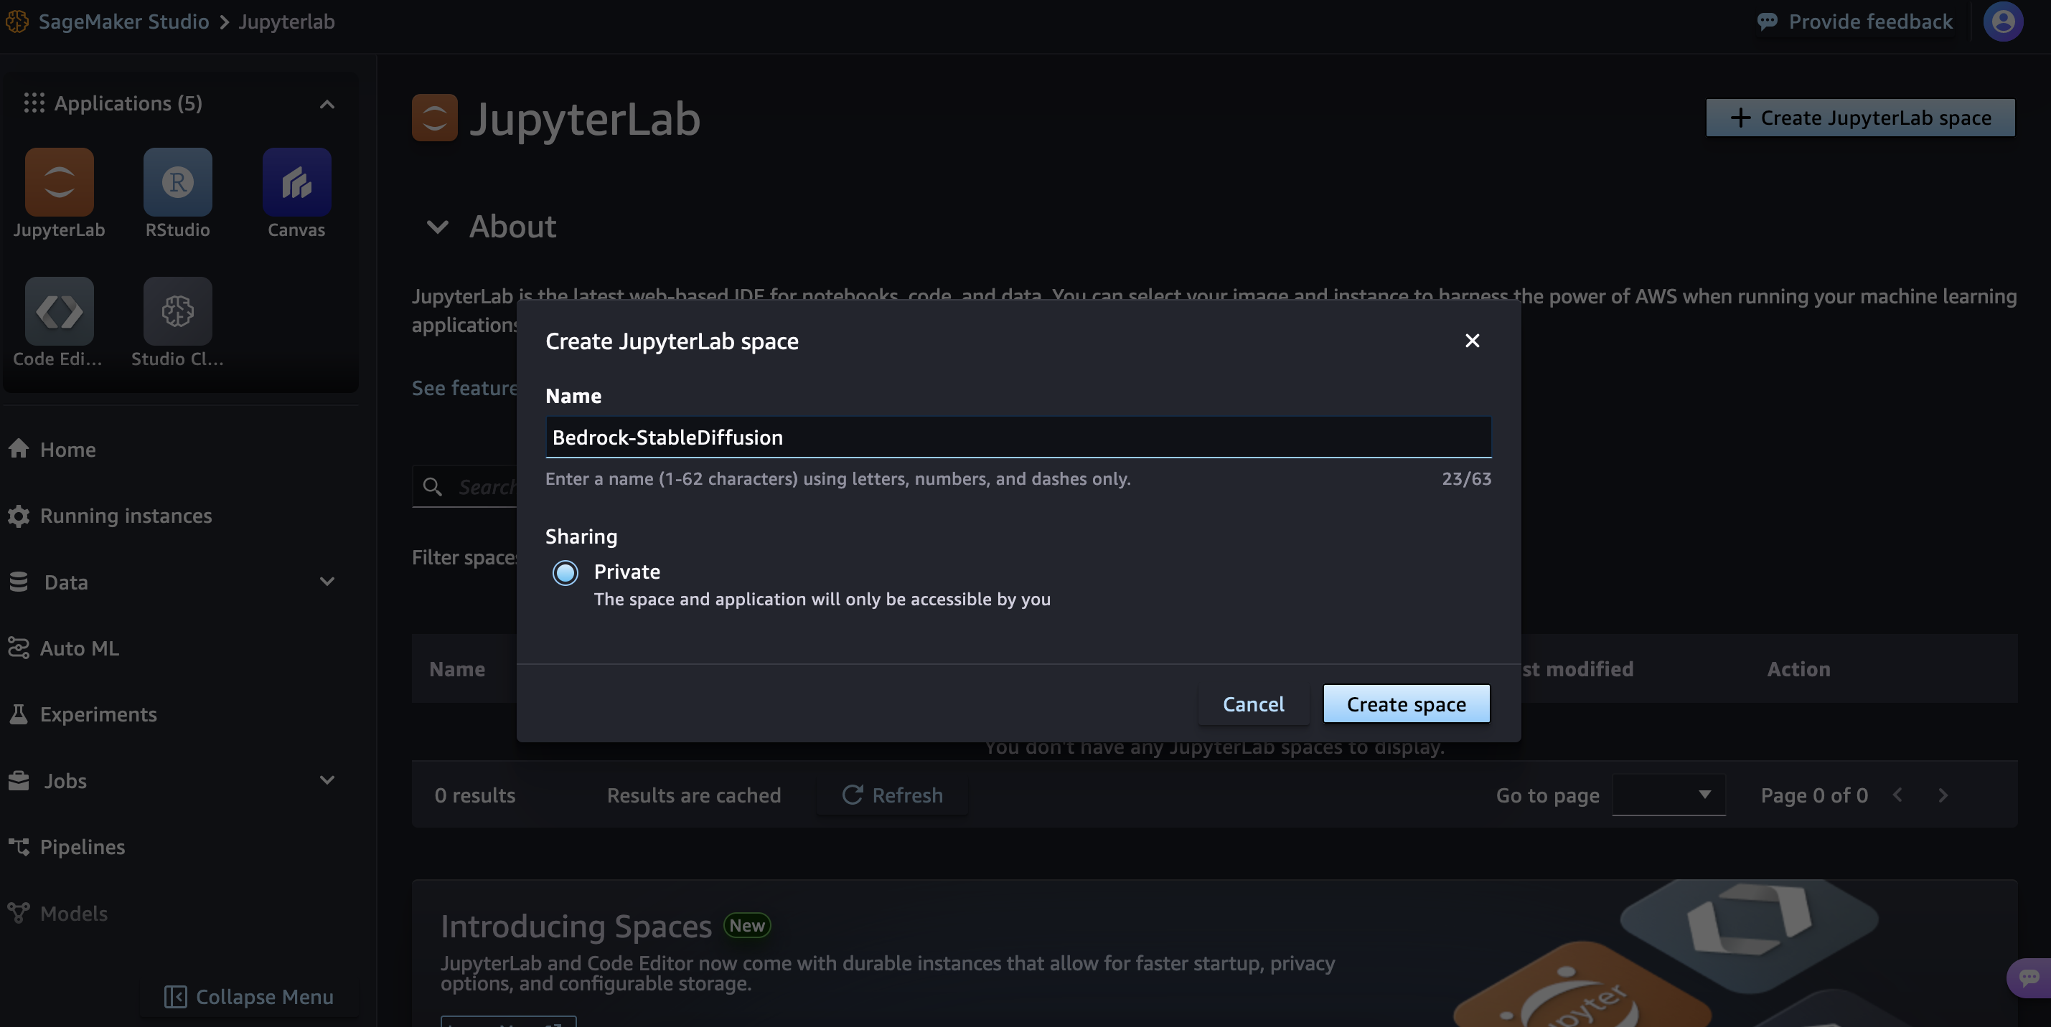This screenshot has width=2051, height=1027.
Task: Click the SageMaker Studio logo icon
Action: [x=17, y=22]
